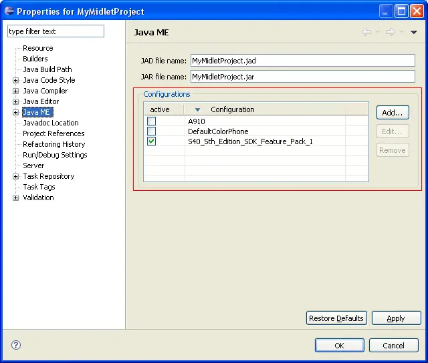The image size is (428, 363).
Task: Expand the Java Code Style tree node
Action: (x=16, y=80)
